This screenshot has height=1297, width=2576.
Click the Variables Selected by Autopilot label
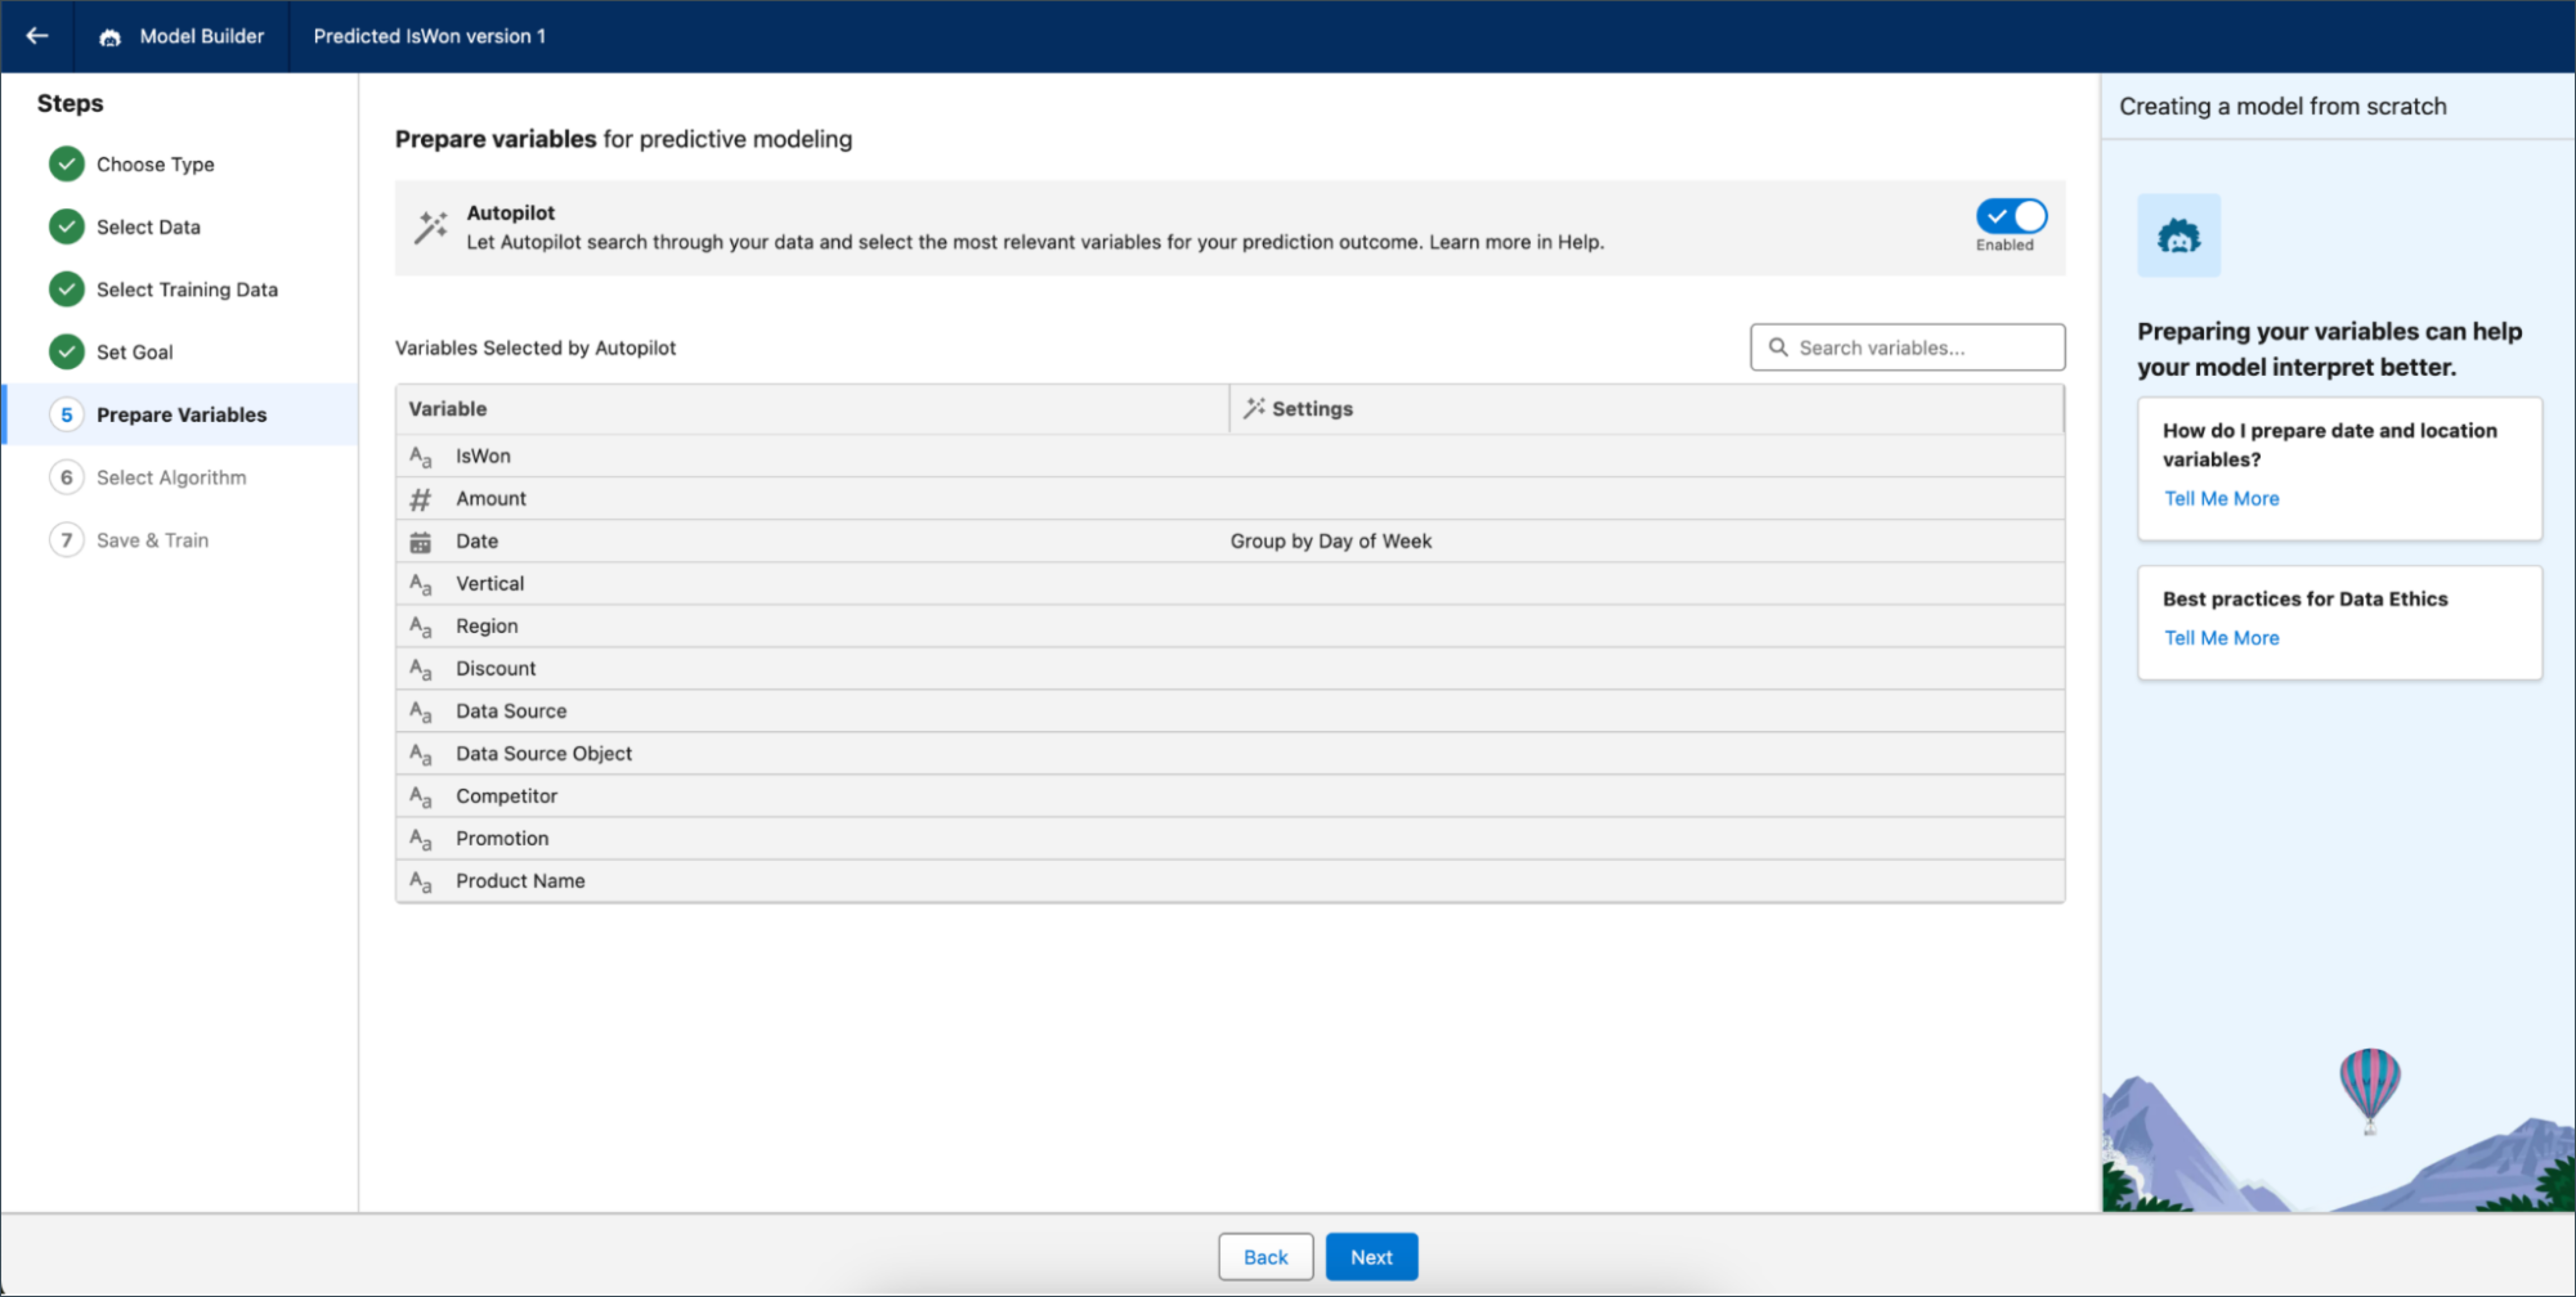click(535, 348)
